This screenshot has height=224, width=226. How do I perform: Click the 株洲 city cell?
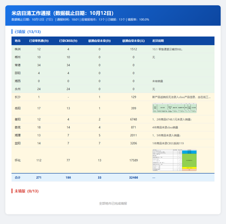[x=18, y=49]
